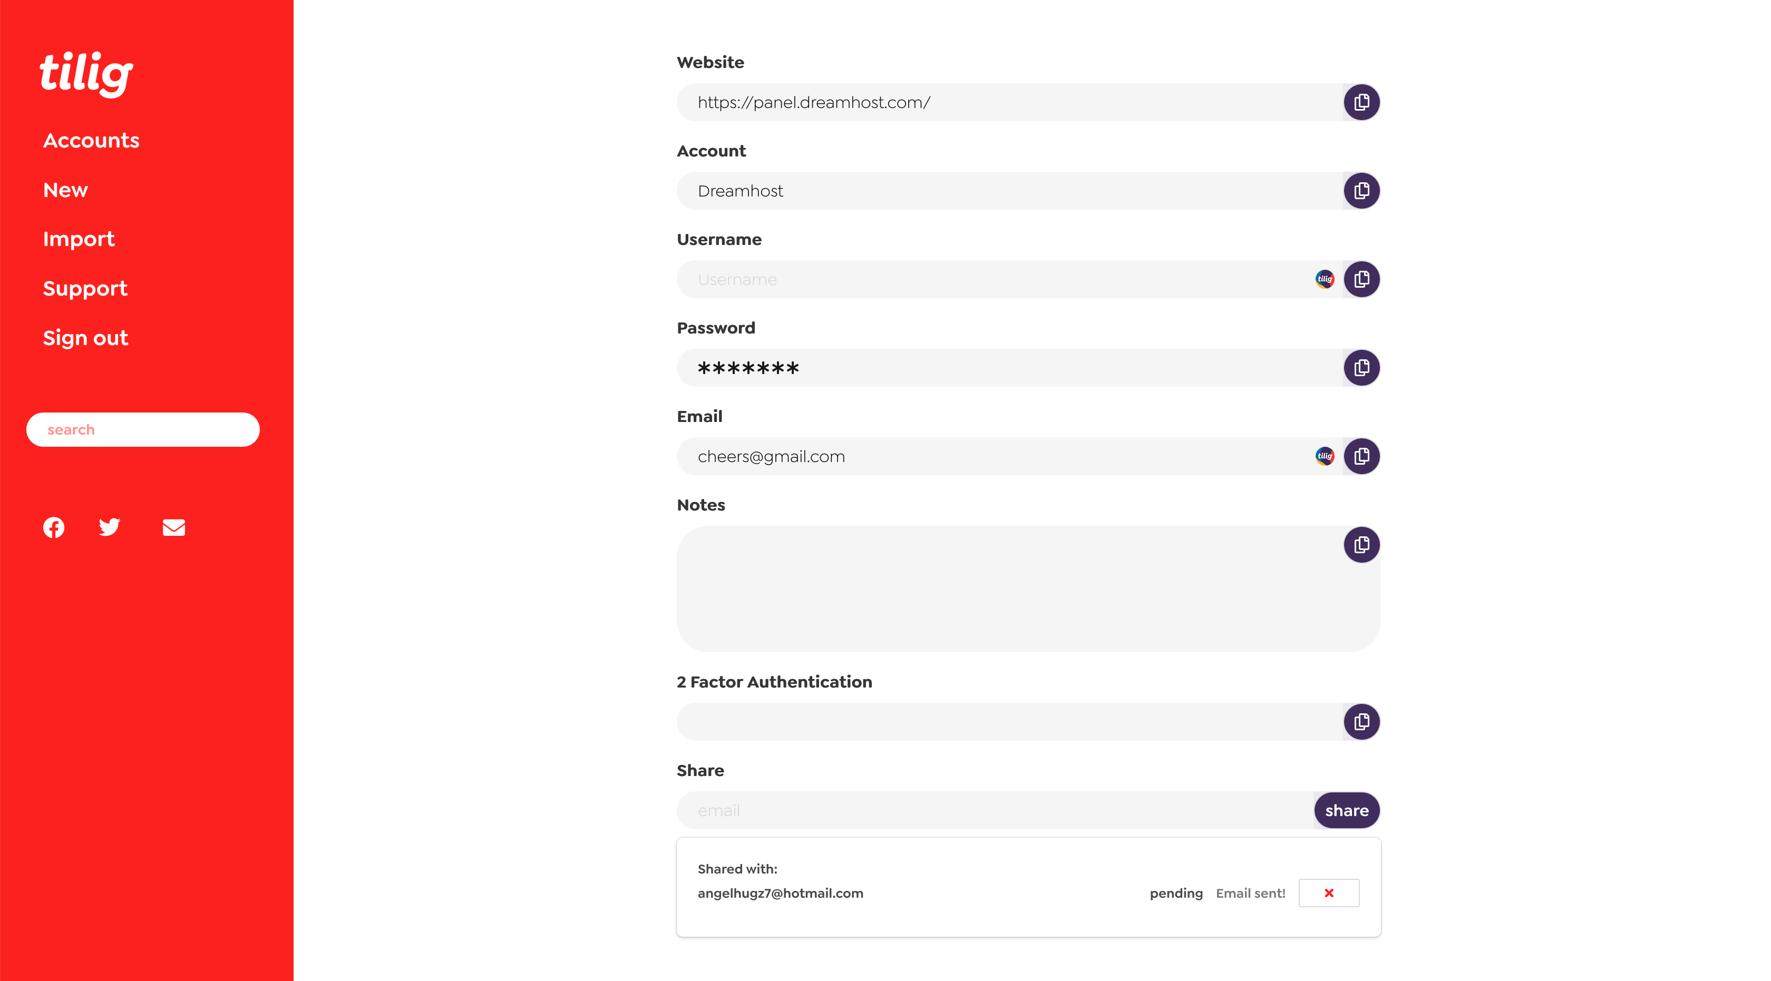
Task: Open tilig Facebook page icon
Action: point(54,527)
